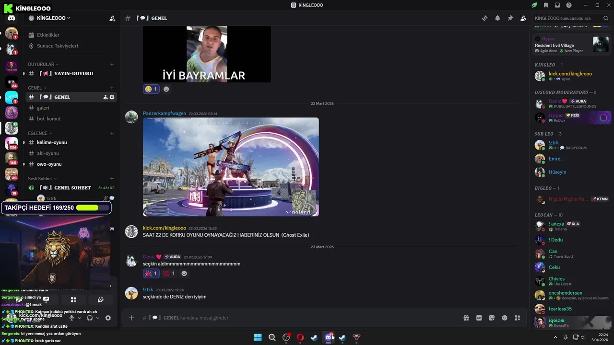Open bot-komut channel
Viewport: 614px width, 345px height.
click(x=71, y=119)
